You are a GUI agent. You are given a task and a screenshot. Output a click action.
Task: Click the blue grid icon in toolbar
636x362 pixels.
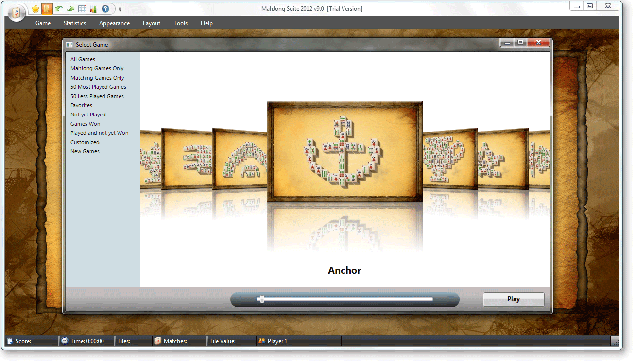pyautogui.click(x=82, y=9)
